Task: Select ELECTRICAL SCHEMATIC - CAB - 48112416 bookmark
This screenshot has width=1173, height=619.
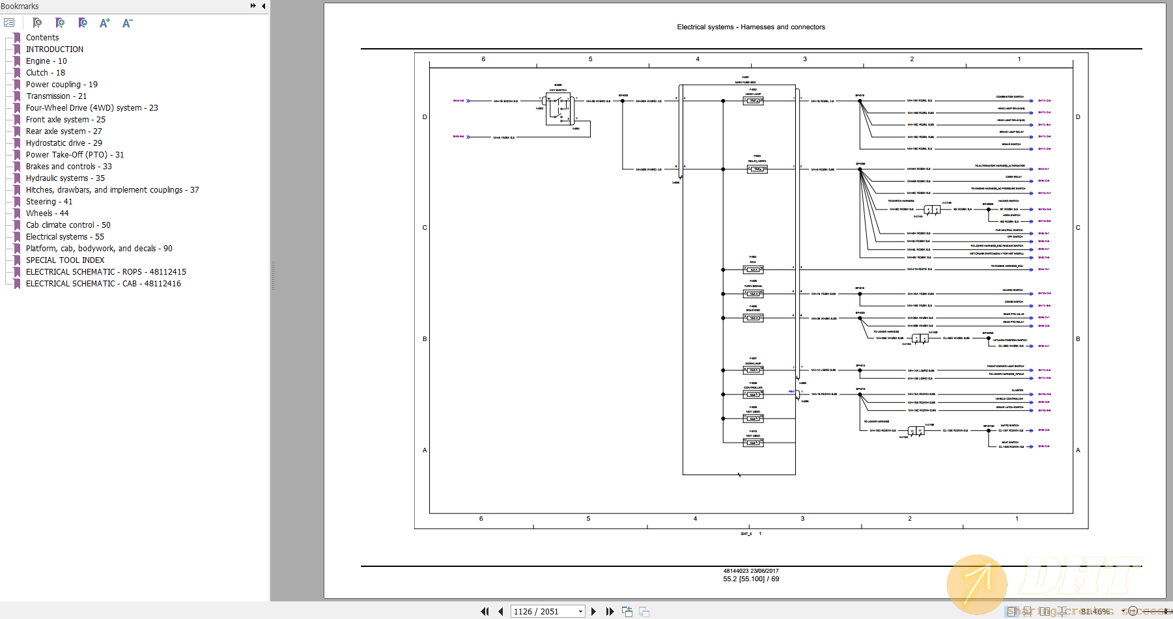Action: pyautogui.click(x=103, y=284)
